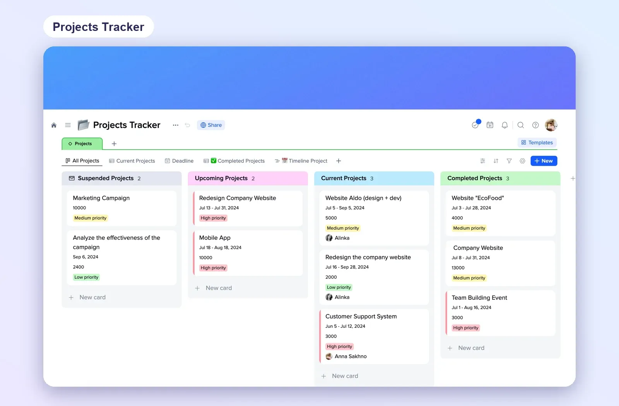Switch to Current Projects view tab
Image resolution: width=619 pixels, height=406 pixels.
pyautogui.click(x=132, y=161)
